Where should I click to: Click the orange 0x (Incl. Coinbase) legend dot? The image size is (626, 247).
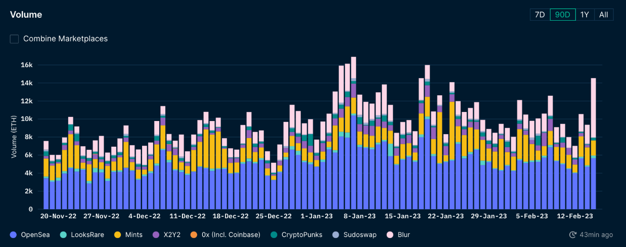[x=192, y=235]
